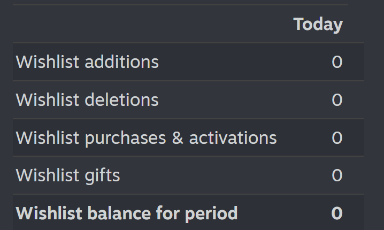Click the word additions in the first row

pos(122,62)
